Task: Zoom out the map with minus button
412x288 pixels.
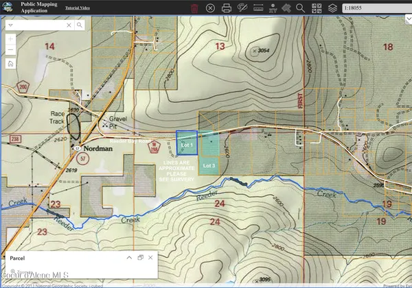Action: [x=11, y=50]
